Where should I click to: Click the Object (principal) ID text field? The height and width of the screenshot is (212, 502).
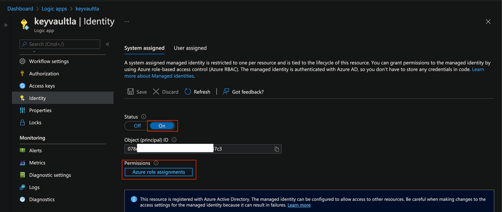click(x=203, y=149)
